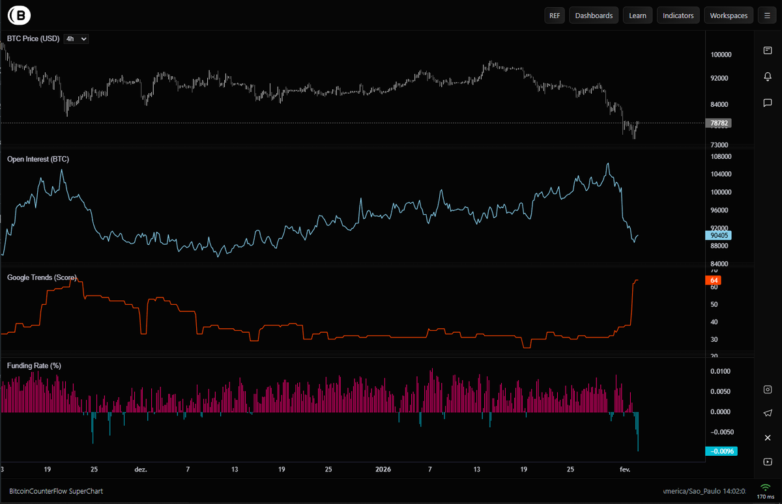The image size is (782, 504).
Task: Click the REF button
Action: (x=555, y=15)
